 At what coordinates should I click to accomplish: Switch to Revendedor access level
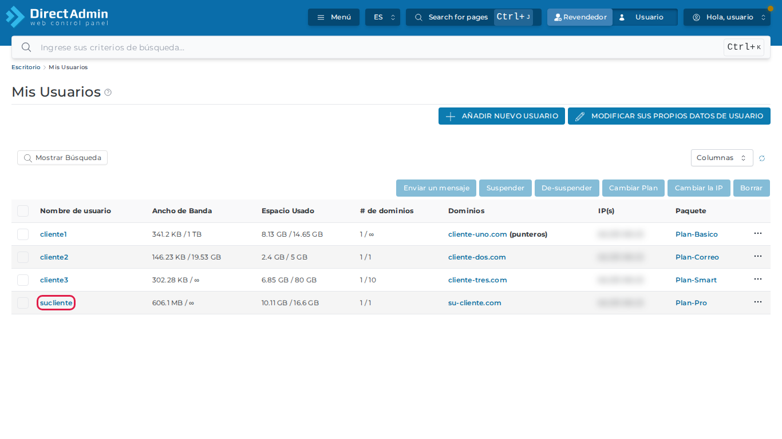(580, 17)
